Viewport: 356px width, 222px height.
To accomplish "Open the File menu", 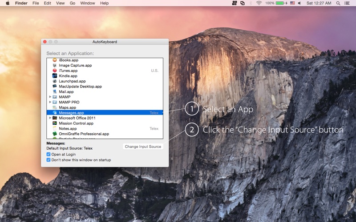I will click(x=36, y=3).
